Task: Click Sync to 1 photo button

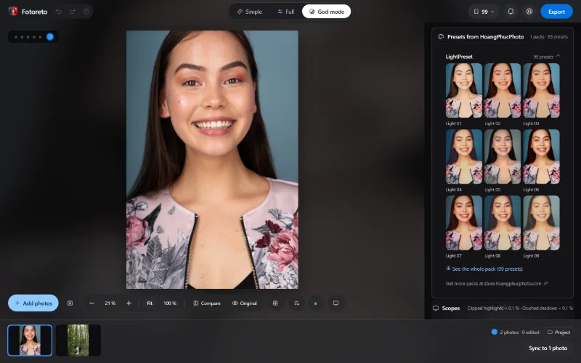Action: pos(548,348)
